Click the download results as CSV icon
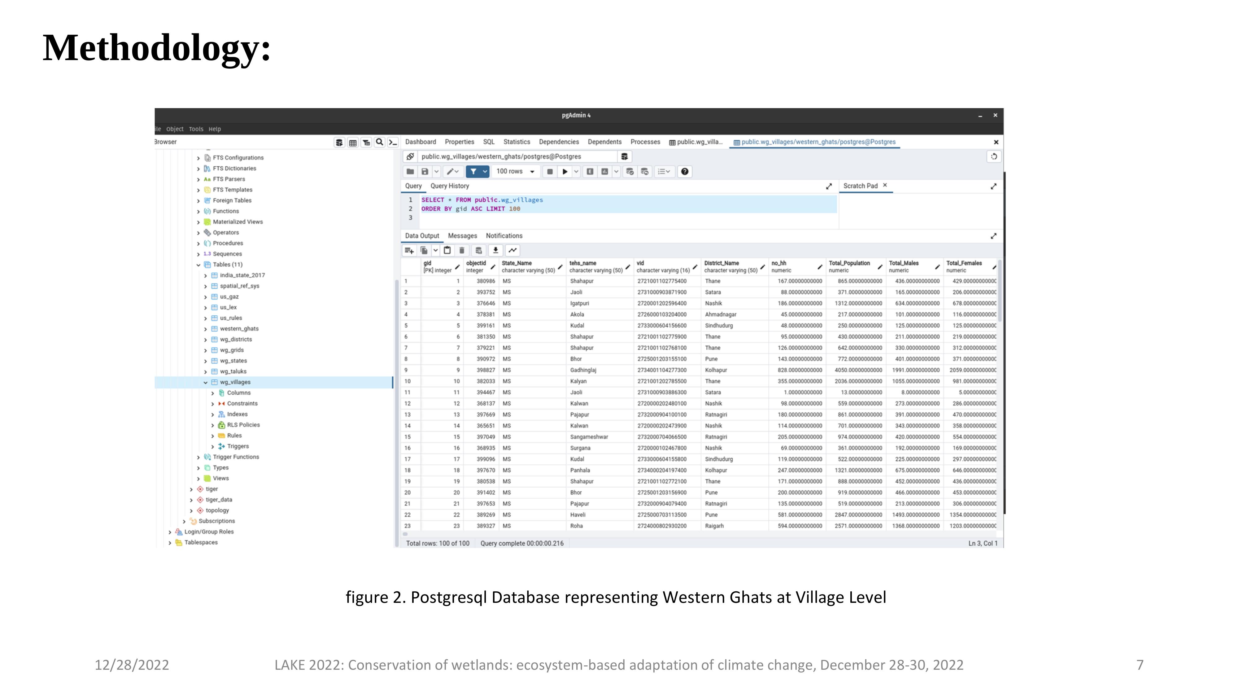The width and height of the screenshot is (1239, 697). 495,250
